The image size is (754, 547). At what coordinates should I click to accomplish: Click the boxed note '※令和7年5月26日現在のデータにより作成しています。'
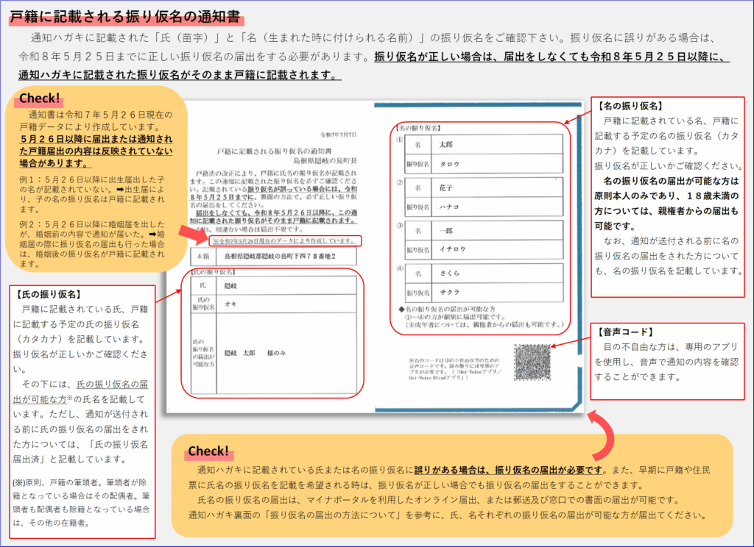pyautogui.click(x=286, y=240)
